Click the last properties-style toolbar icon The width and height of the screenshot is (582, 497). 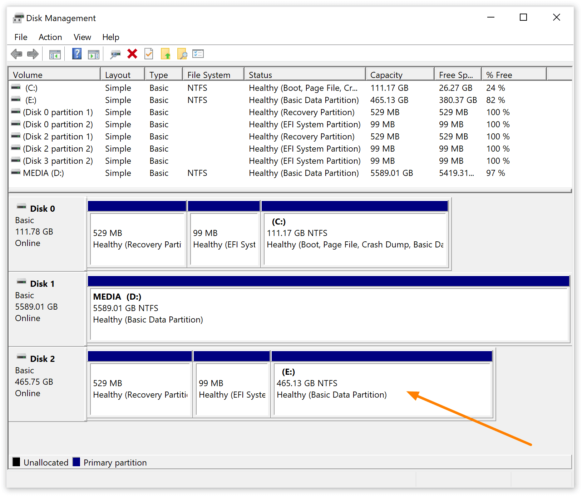[x=198, y=54]
